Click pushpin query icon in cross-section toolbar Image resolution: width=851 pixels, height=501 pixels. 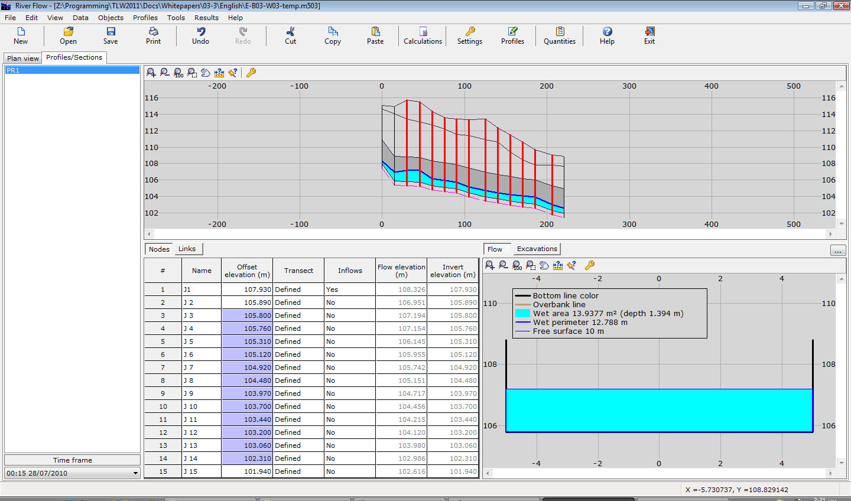(x=571, y=265)
